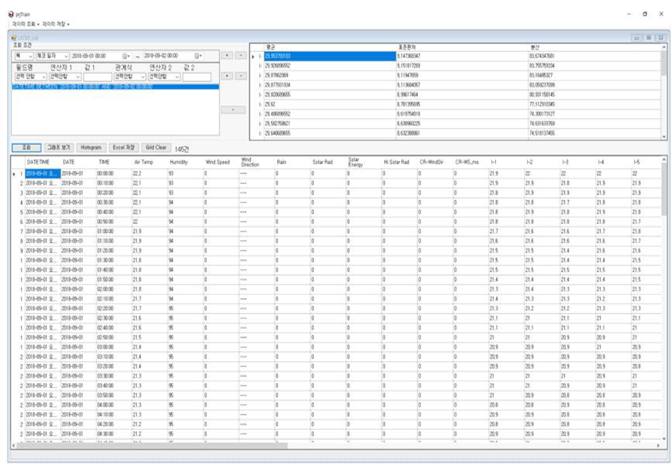671x474 pixels.
Task: Click the horizontal scrollbar thumb of data grid
Action: tap(152, 446)
